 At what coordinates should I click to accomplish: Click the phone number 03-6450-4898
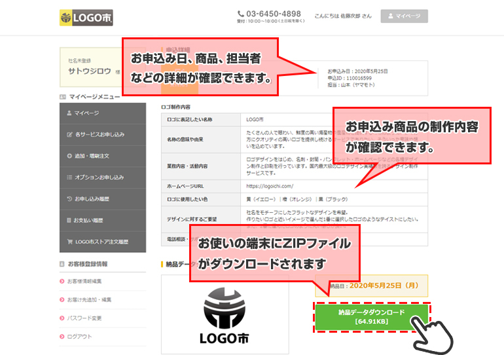(x=274, y=14)
